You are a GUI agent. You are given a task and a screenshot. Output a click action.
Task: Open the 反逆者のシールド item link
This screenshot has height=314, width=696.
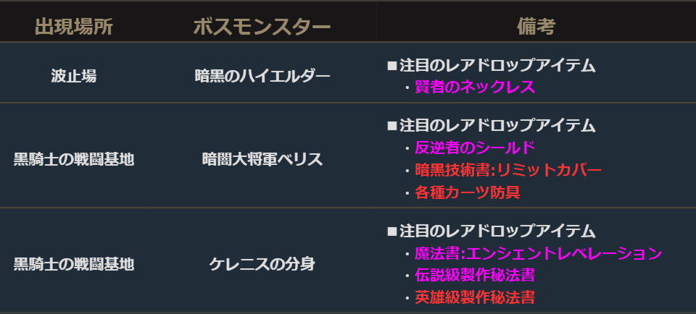coord(474,148)
